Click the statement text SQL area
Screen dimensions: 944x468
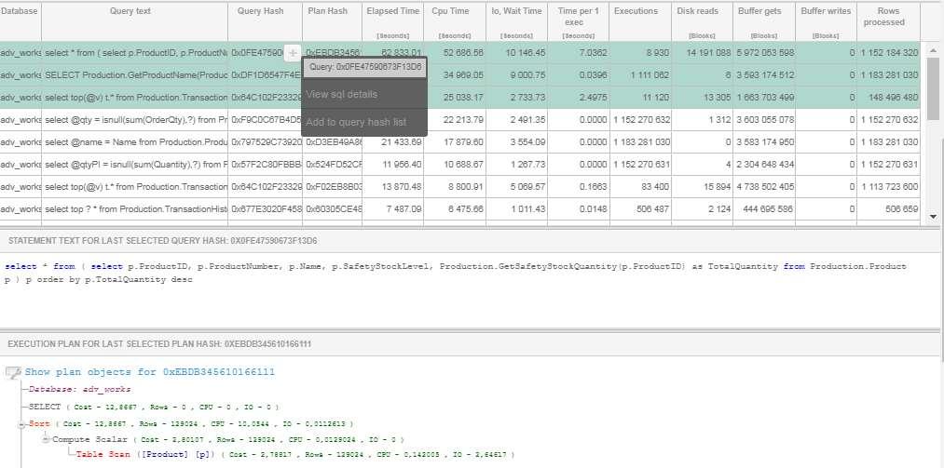click(470, 289)
